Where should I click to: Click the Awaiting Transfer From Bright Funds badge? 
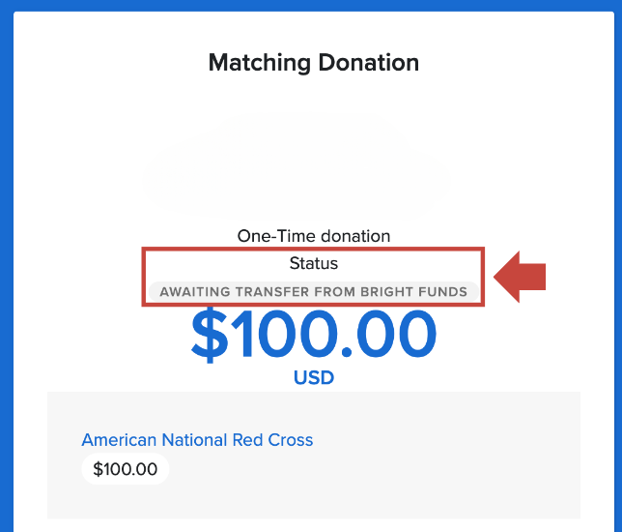(x=313, y=292)
